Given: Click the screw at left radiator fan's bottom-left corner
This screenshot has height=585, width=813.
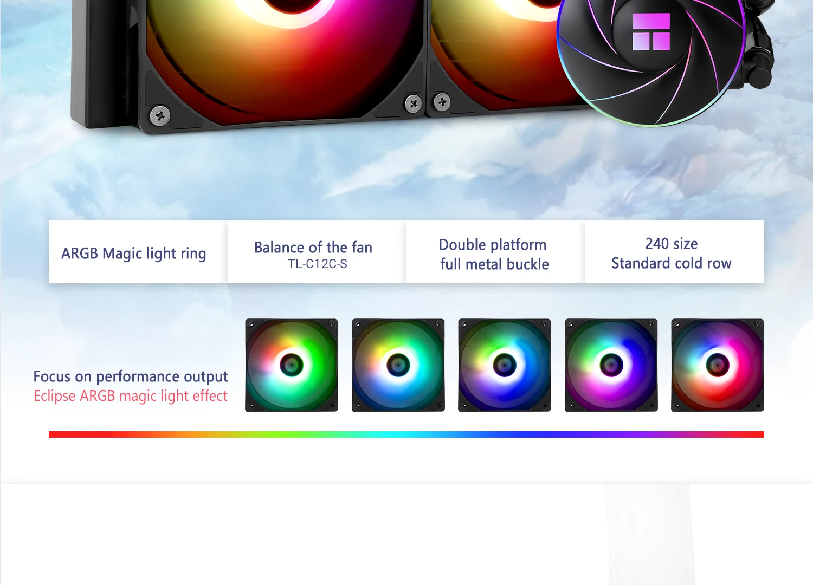Looking at the screenshot, I should [x=159, y=115].
